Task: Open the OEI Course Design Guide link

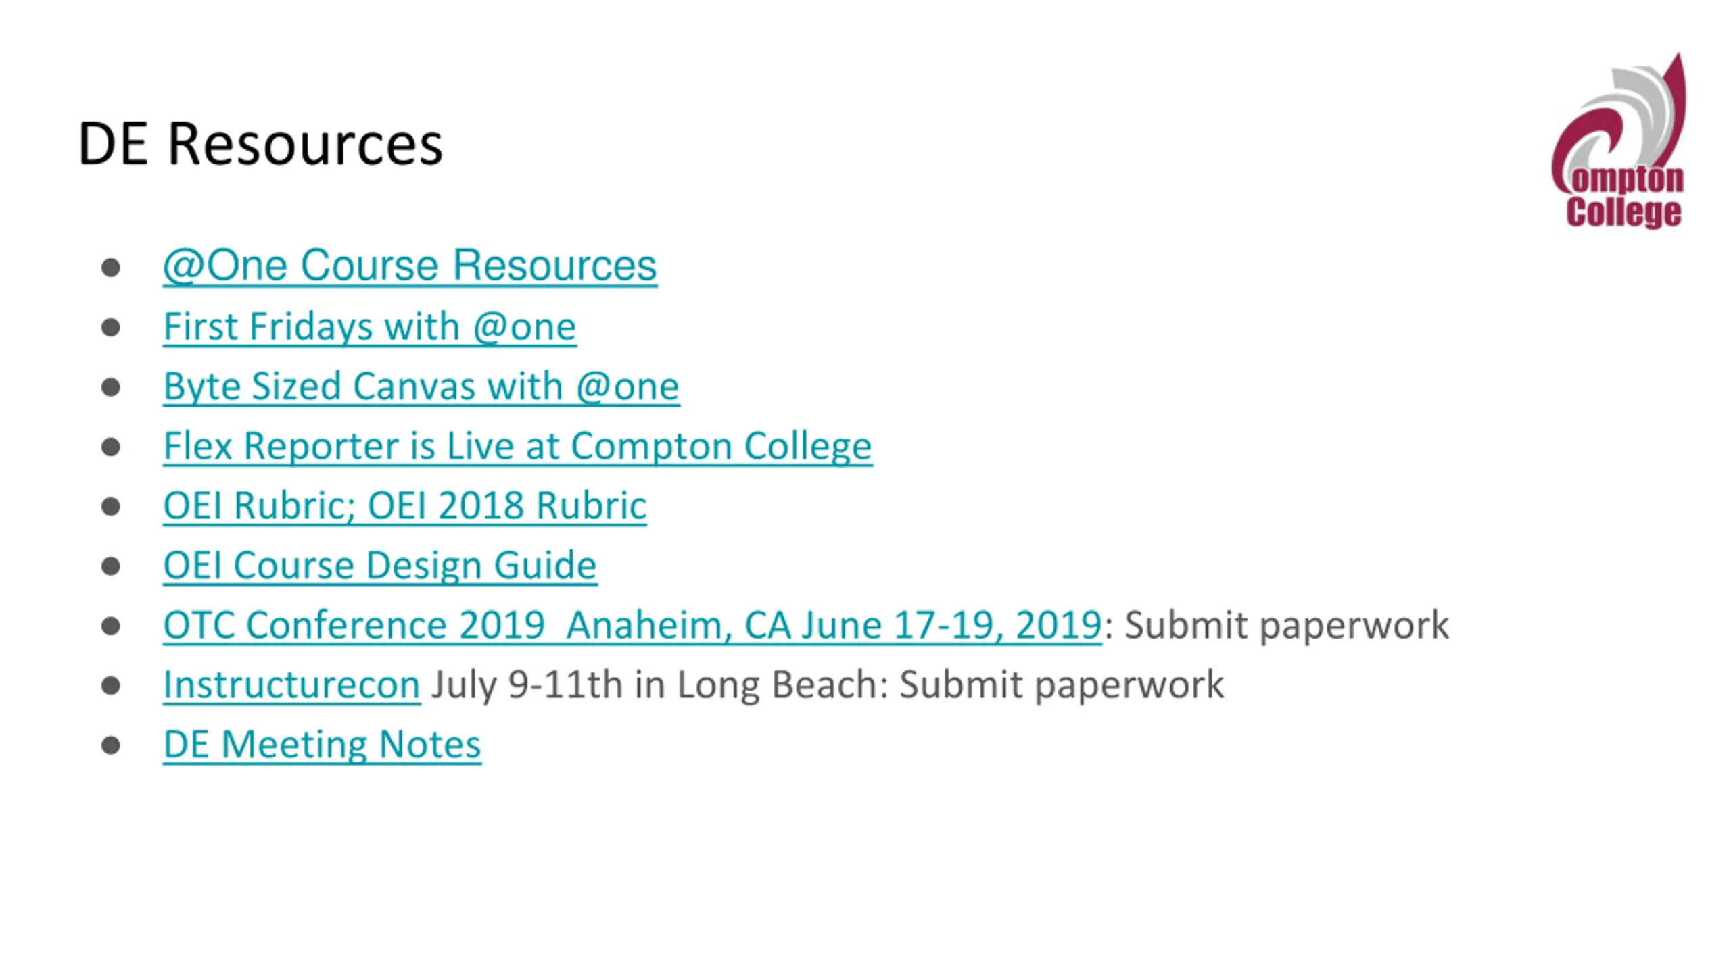Action: (380, 566)
